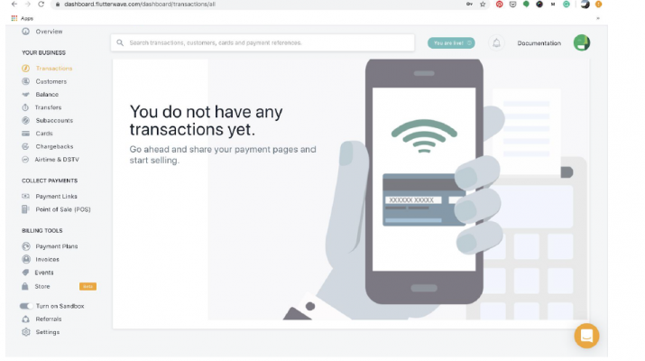Toggle the Turn on Sandbox switch
This screenshot has width=645, height=361.
point(26,306)
